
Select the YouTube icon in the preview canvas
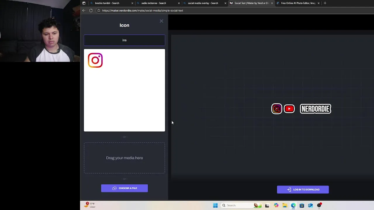(x=289, y=109)
